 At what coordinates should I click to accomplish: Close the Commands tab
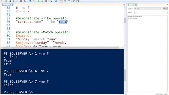[x=136, y=5]
